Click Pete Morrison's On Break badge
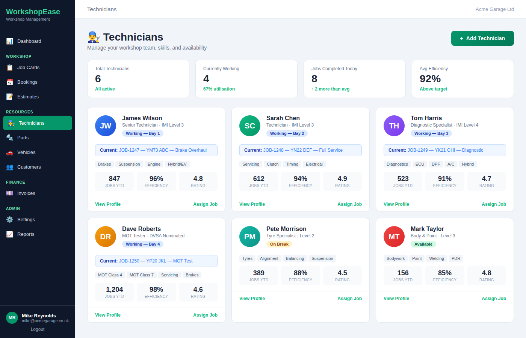This screenshot has height=338, width=526. pos(279,244)
